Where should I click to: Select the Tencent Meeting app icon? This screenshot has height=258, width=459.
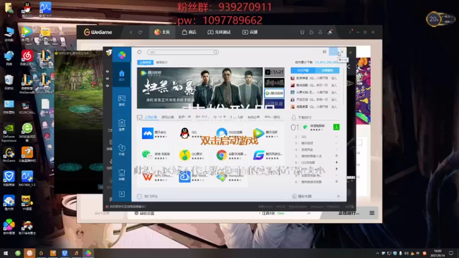tap(147, 133)
